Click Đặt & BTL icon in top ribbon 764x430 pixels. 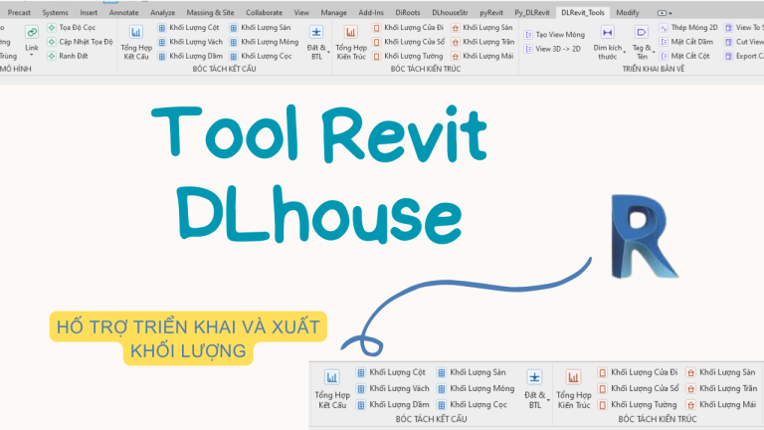point(316,32)
